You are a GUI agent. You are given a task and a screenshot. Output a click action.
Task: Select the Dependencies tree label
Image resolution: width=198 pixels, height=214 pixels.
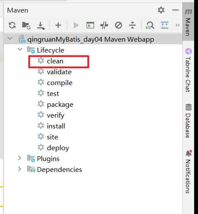[x=59, y=170]
